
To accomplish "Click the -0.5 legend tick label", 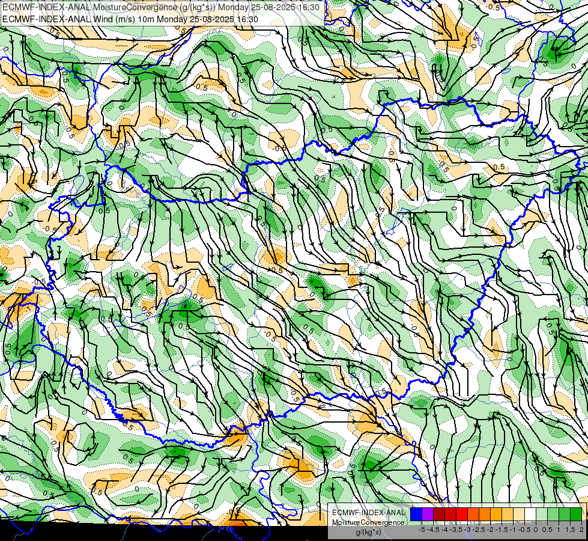I will click(x=524, y=530).
